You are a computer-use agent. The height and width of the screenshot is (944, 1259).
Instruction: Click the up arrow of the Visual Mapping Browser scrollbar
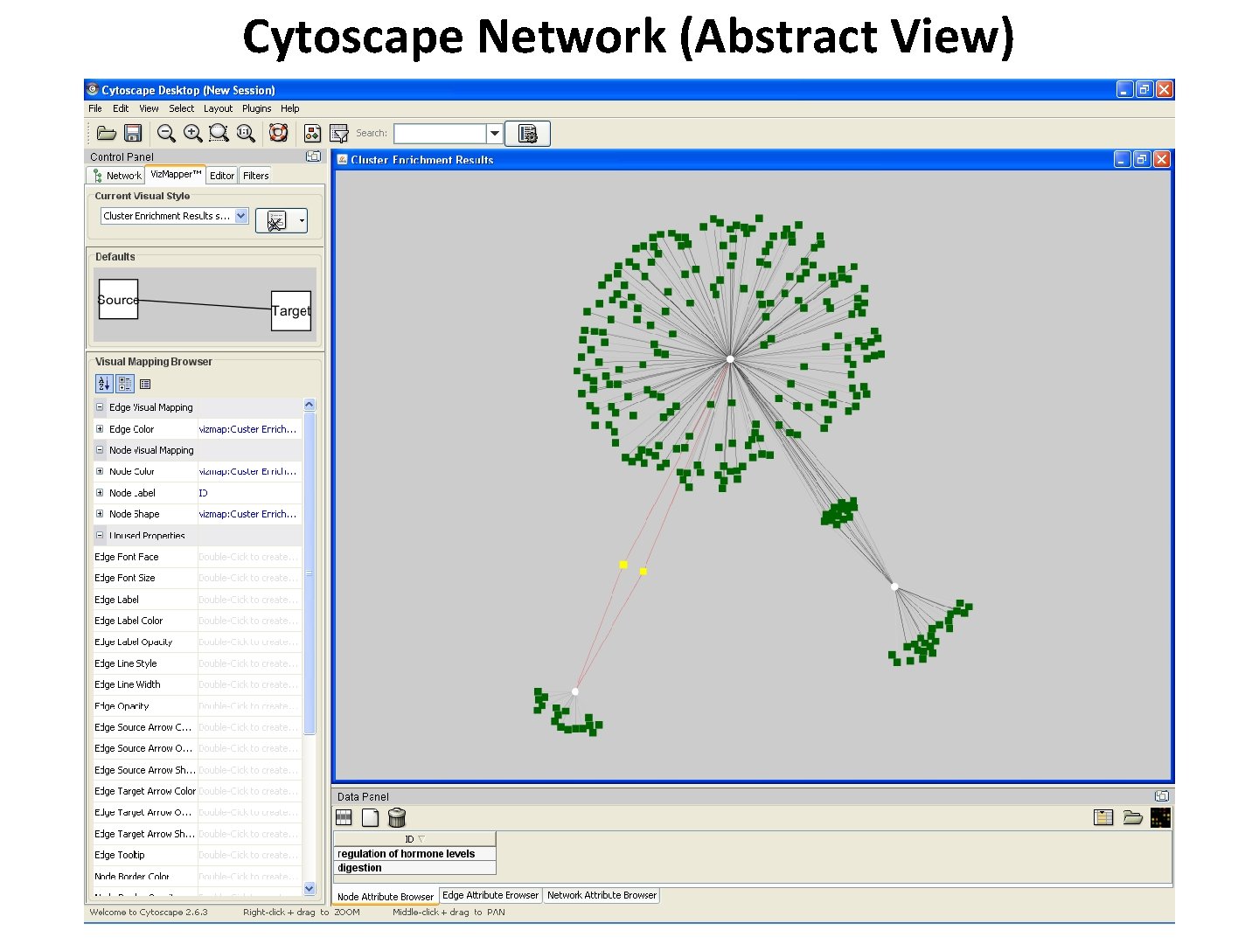coord(309,405)
